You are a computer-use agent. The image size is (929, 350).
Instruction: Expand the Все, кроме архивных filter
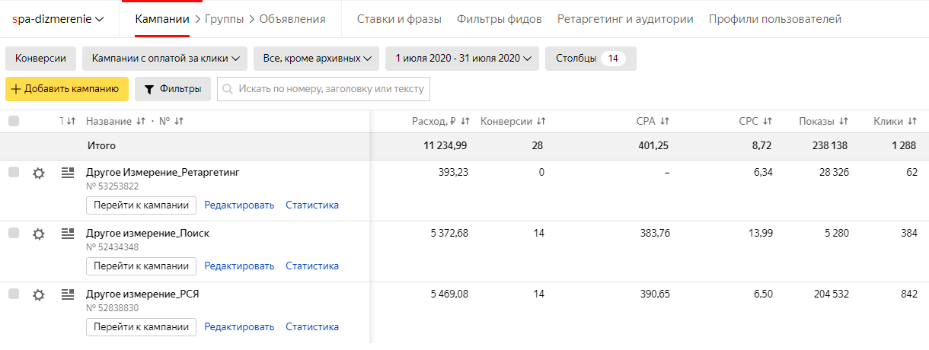point(317,59)
